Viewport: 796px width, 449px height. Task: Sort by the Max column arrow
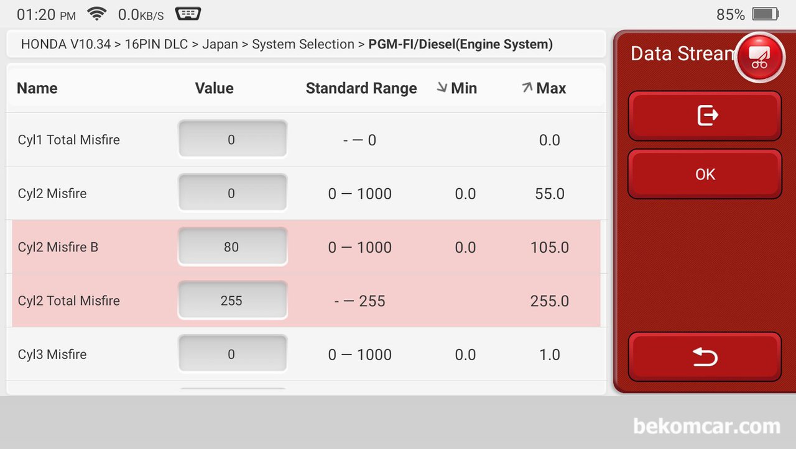click(527, 88)
